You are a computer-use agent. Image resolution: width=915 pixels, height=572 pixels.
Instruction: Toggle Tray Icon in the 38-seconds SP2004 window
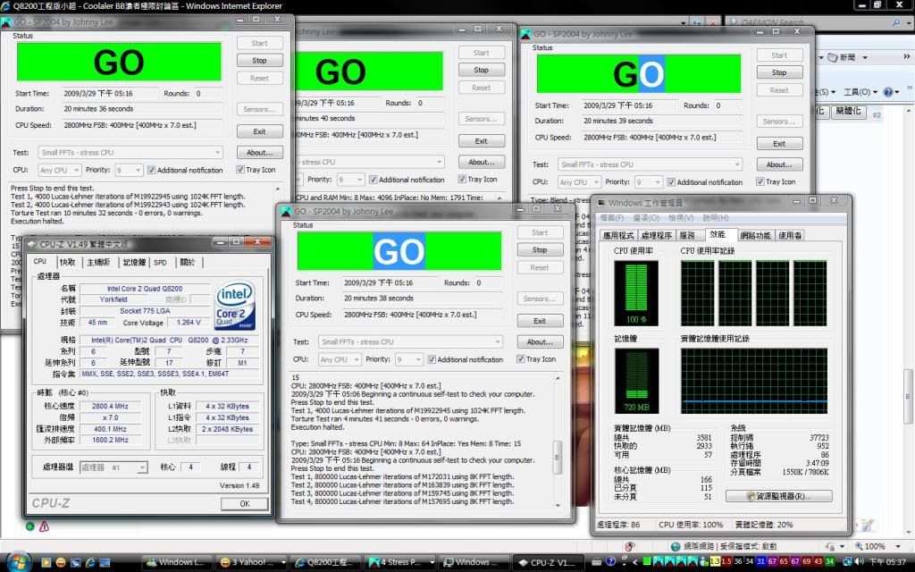tap(521, 359)
